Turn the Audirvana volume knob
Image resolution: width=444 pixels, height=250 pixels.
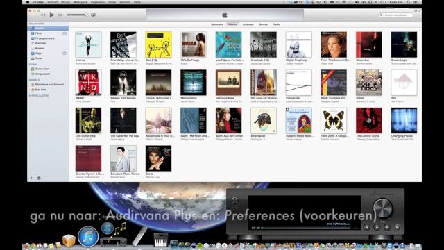click(382, 208)
